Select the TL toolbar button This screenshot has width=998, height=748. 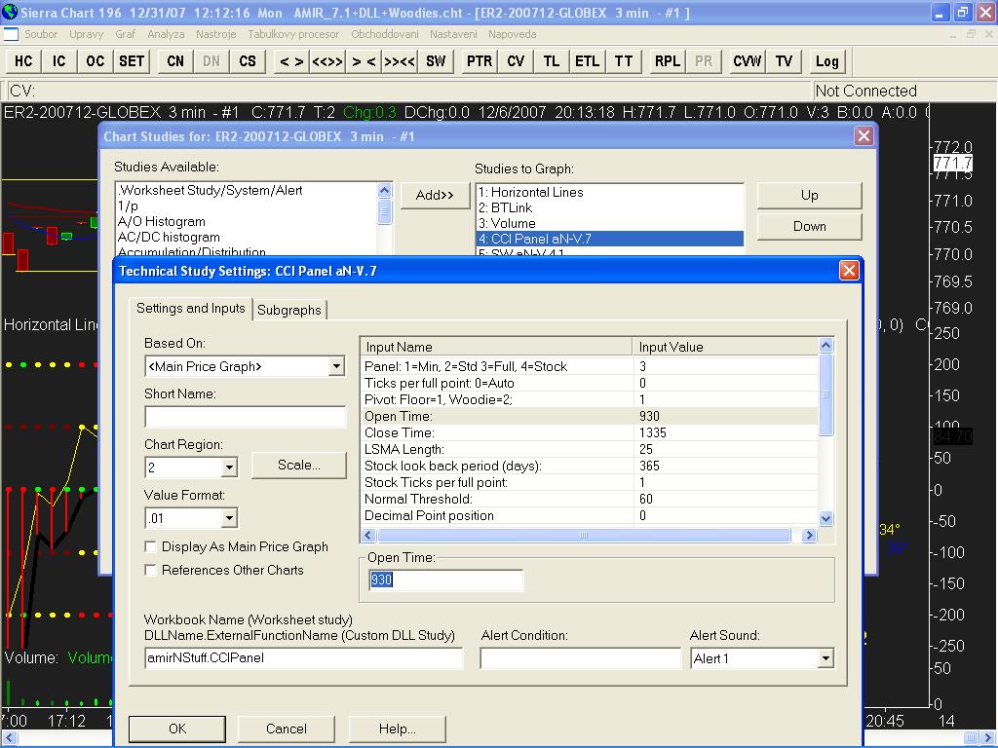(552, 60)
